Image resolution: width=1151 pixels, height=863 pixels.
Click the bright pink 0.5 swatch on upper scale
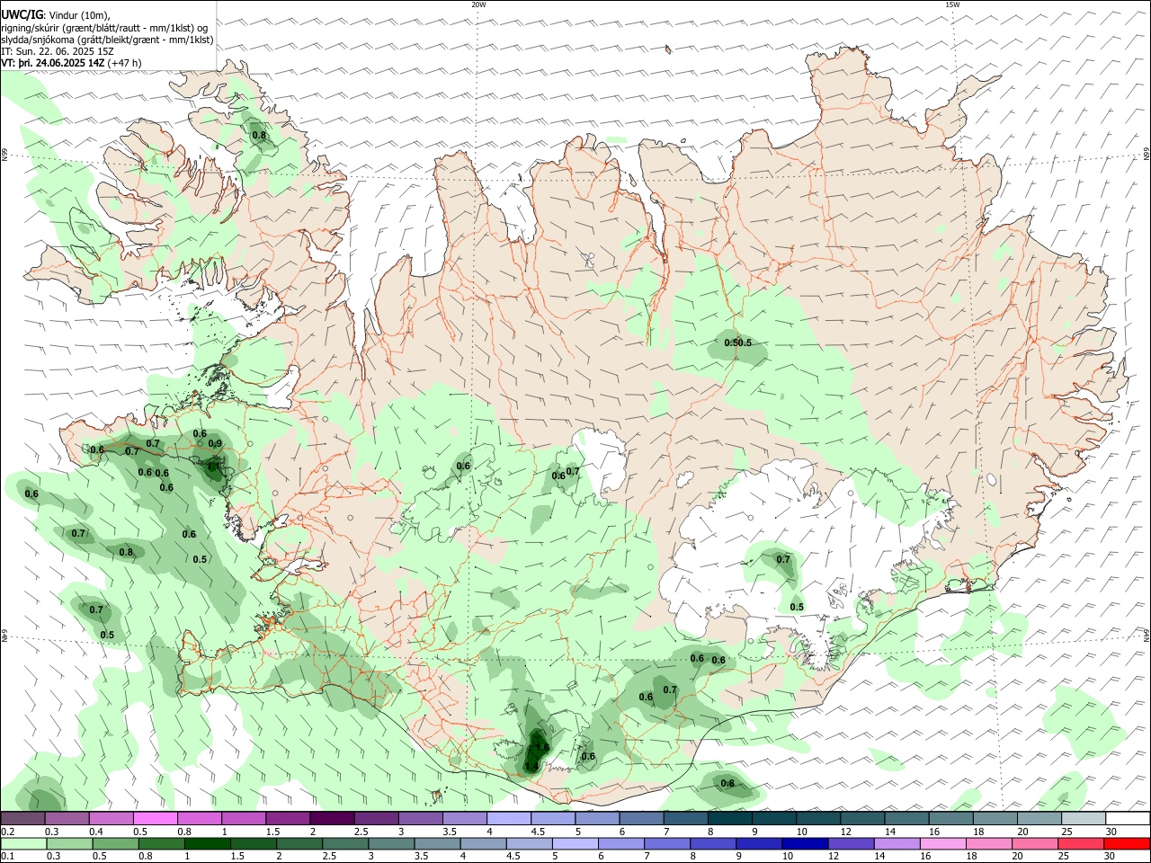pyautogui.click(x=156, y=819)
